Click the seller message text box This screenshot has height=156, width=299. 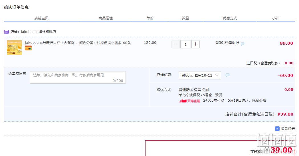coord(78,77)
